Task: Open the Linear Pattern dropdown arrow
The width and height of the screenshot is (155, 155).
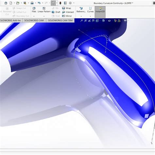Action: (44, 16)
